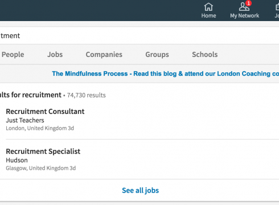Viewport: 279px width, 205px height.
Task: Open the partially visible Jobs briefcase icon
Action: (277, 7)
